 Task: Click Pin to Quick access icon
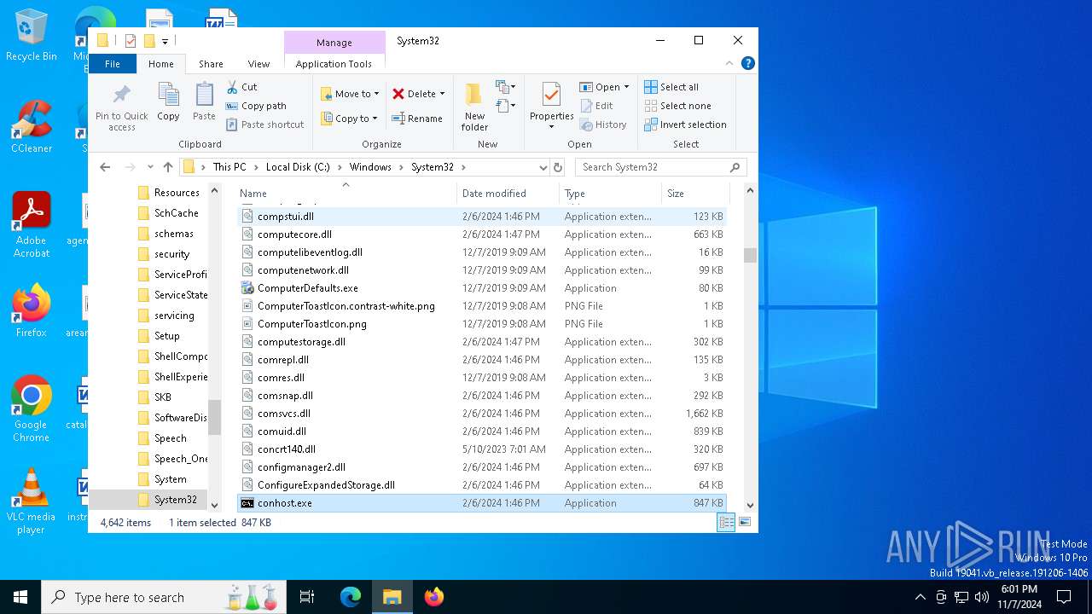pyautogui.click(x=122, y=107)
